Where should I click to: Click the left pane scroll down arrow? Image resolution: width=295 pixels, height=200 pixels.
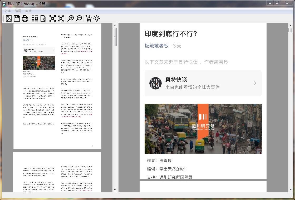(115, 189)
